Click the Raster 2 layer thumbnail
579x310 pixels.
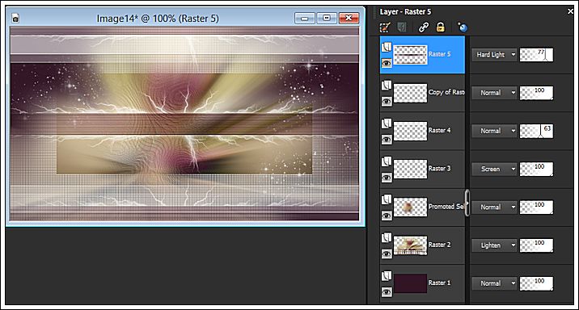pos(410,245)
